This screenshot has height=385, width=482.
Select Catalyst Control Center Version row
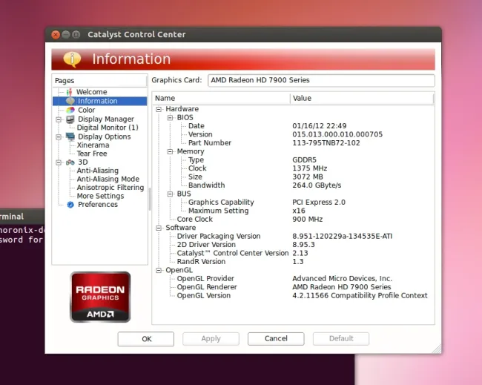[293, 254]
